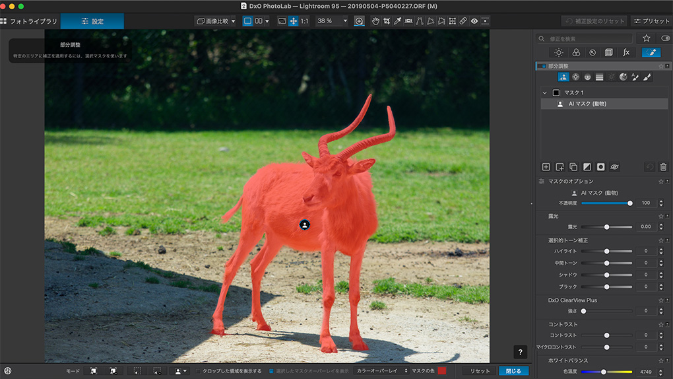Toggle show-active-corrections switch near search
The image size is (673, 379).
point(665,38)
